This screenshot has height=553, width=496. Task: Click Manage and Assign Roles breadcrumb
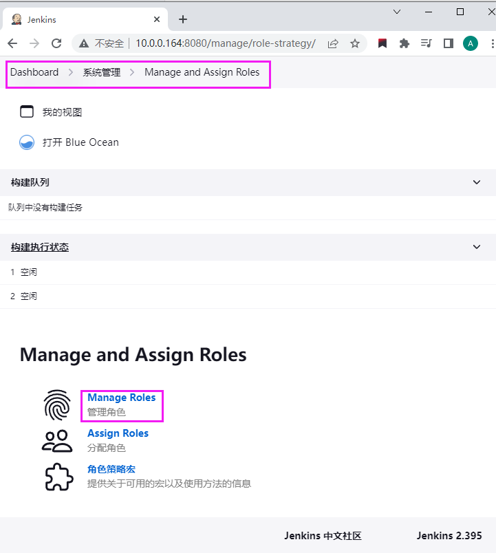(x=202, y=72)
